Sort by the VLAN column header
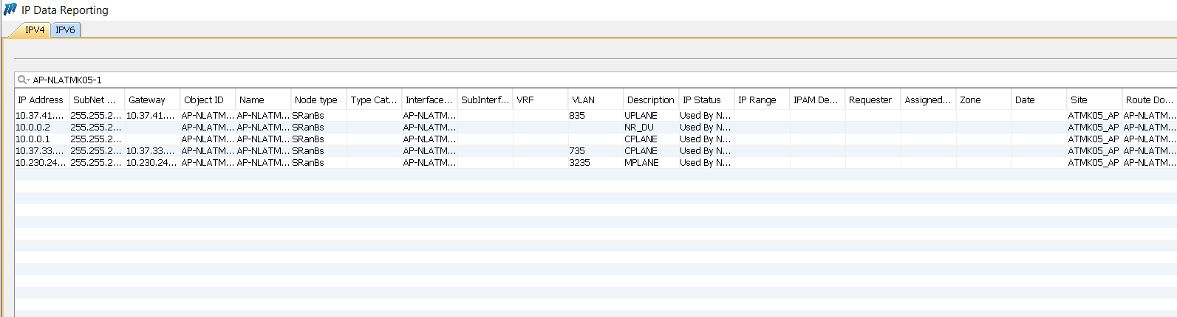This screenshot has height=317, width=1177. click(x=583, y=100)
